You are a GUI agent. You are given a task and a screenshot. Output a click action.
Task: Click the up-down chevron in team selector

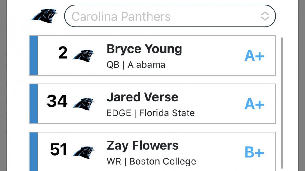pos(265,16)
